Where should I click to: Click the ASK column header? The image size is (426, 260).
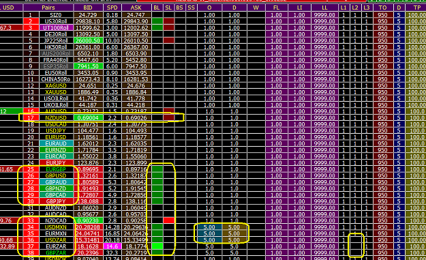[x=136, y=8]
